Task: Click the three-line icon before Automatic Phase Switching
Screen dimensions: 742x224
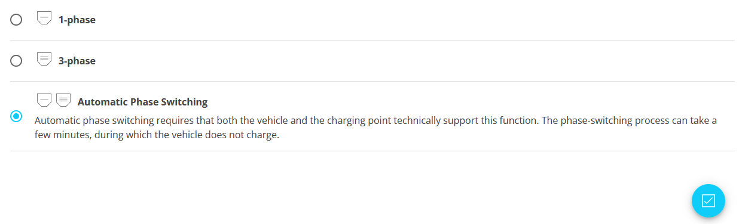Action: [63, 100]
